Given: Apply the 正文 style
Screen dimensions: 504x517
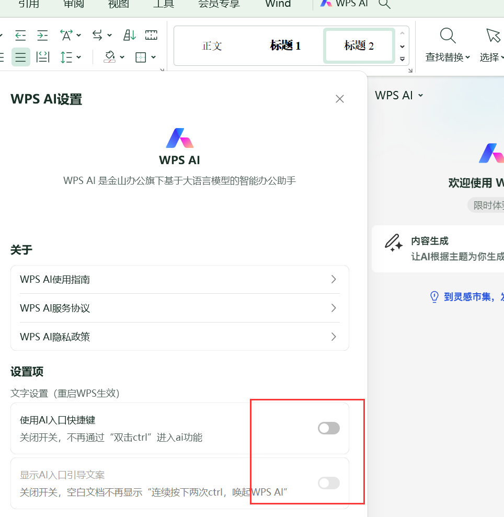Looking at the screenshot, I should pyautogui.click(x=212, y=46).
